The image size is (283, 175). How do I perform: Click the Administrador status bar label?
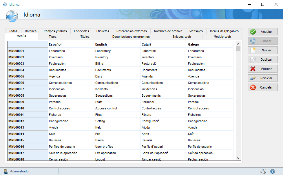pos(20,171)
